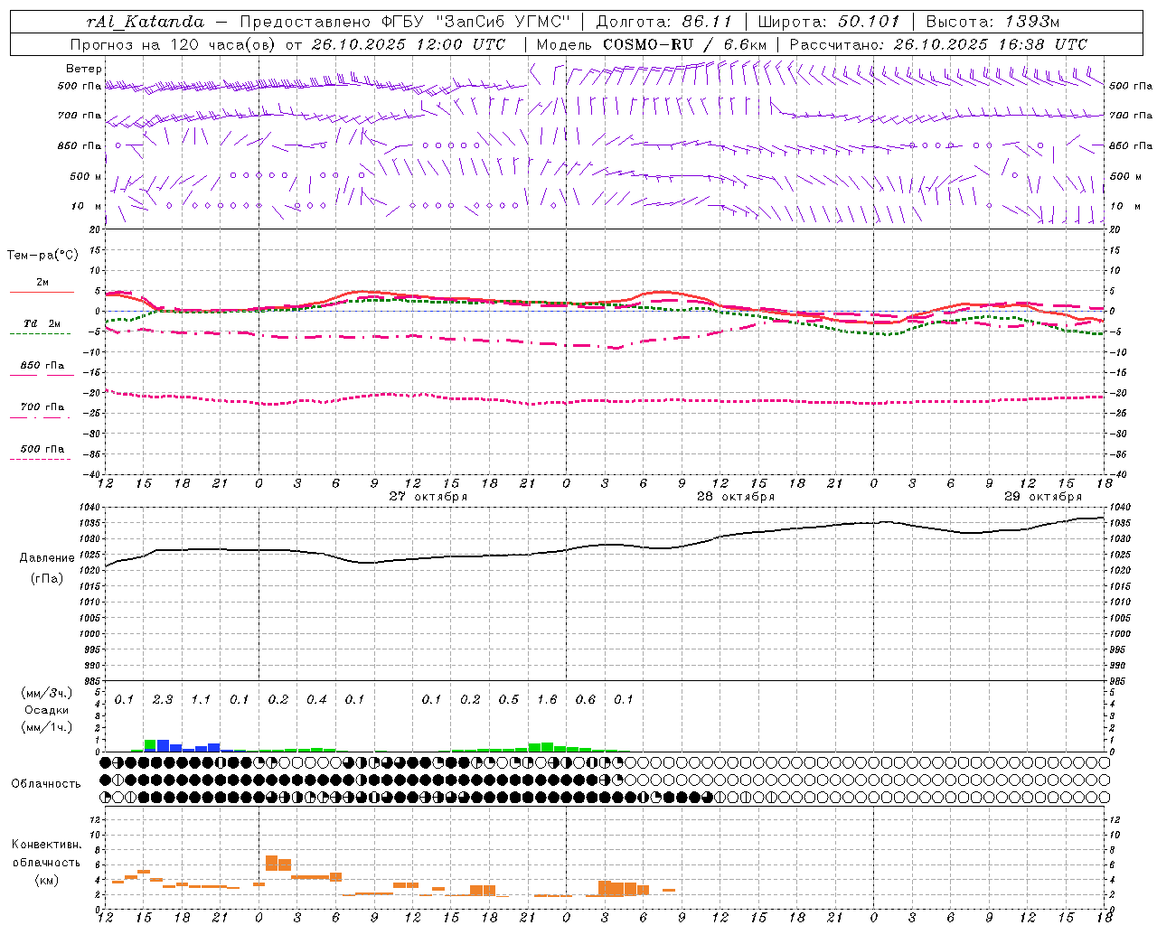Screen dimensions: 1157x925
Task: Select the Широта 50.101 latitude field
Action: click(x=830, y=22)
